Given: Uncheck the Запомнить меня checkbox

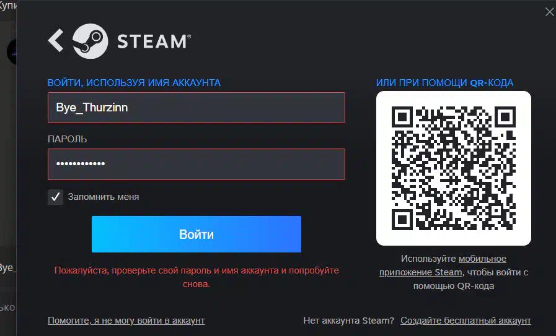Looking at the screenshot, I should tap(55, 197).
